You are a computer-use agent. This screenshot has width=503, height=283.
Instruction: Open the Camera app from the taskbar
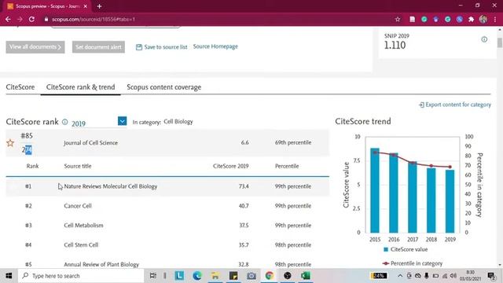pos(251,276)
